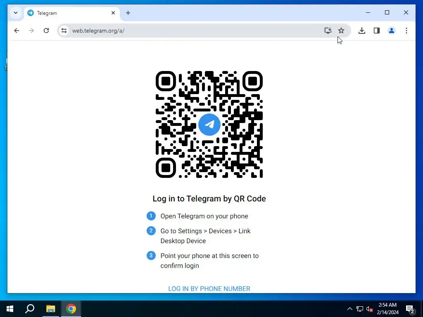This screenshot has width=423, height=317.
Task: Click the muted volume tray icon
Action: (x=369, y=309)
